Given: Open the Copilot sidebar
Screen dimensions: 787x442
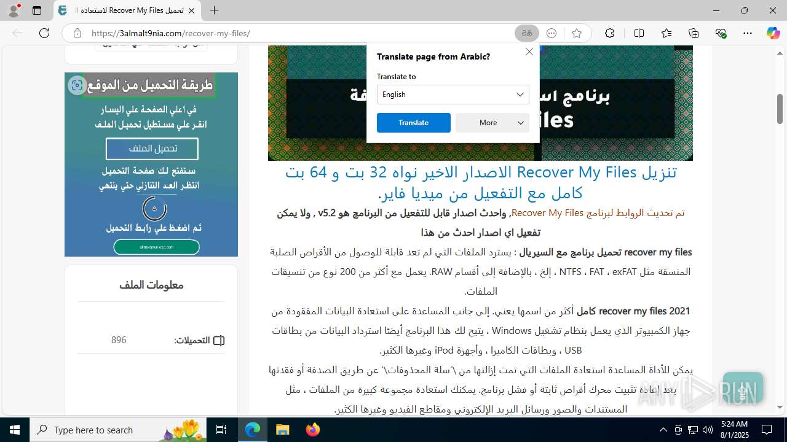Looking at the screenshot, I should coord(773,33).
